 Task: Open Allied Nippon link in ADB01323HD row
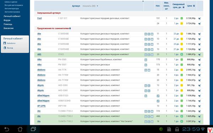click(x=43, y=101)
